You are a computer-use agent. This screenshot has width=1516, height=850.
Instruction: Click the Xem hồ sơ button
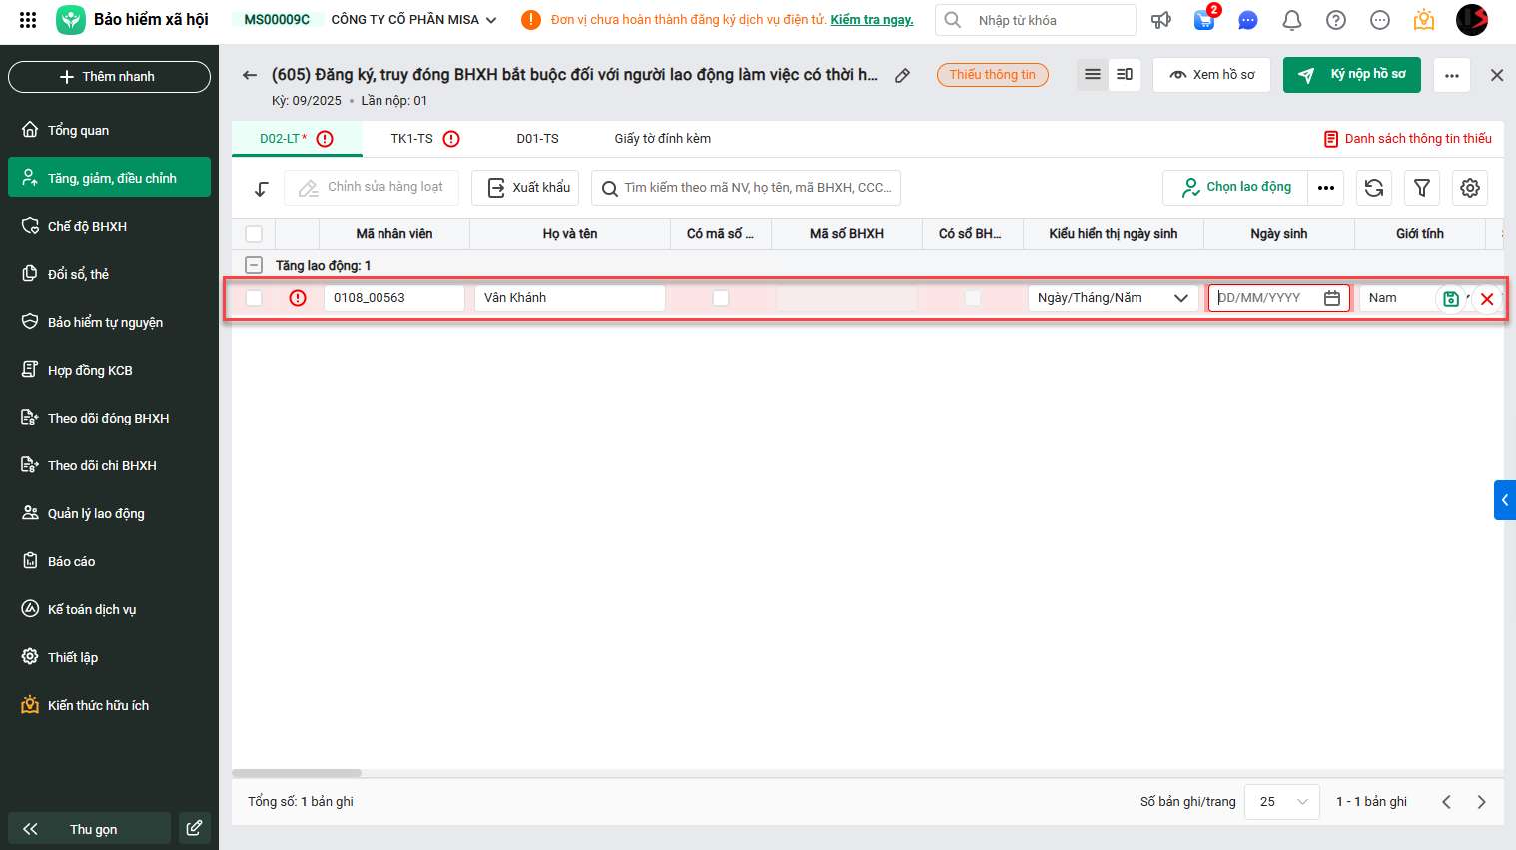point(1211,75)
